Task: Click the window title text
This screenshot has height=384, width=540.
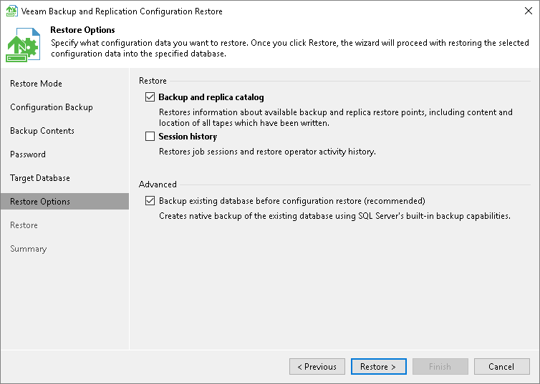Action: [122, 11]
